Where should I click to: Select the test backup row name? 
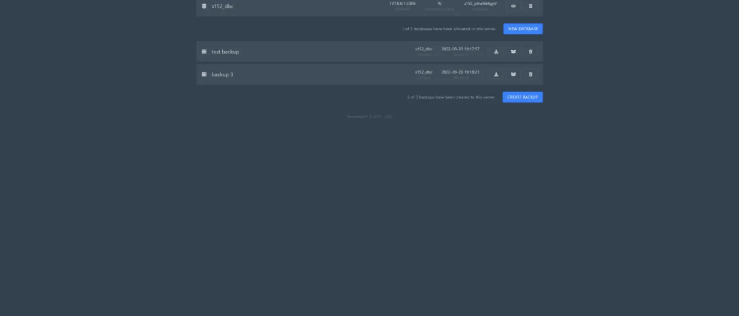coord(225,52)
